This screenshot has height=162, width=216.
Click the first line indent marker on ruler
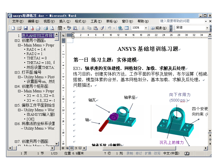point(73,34)
